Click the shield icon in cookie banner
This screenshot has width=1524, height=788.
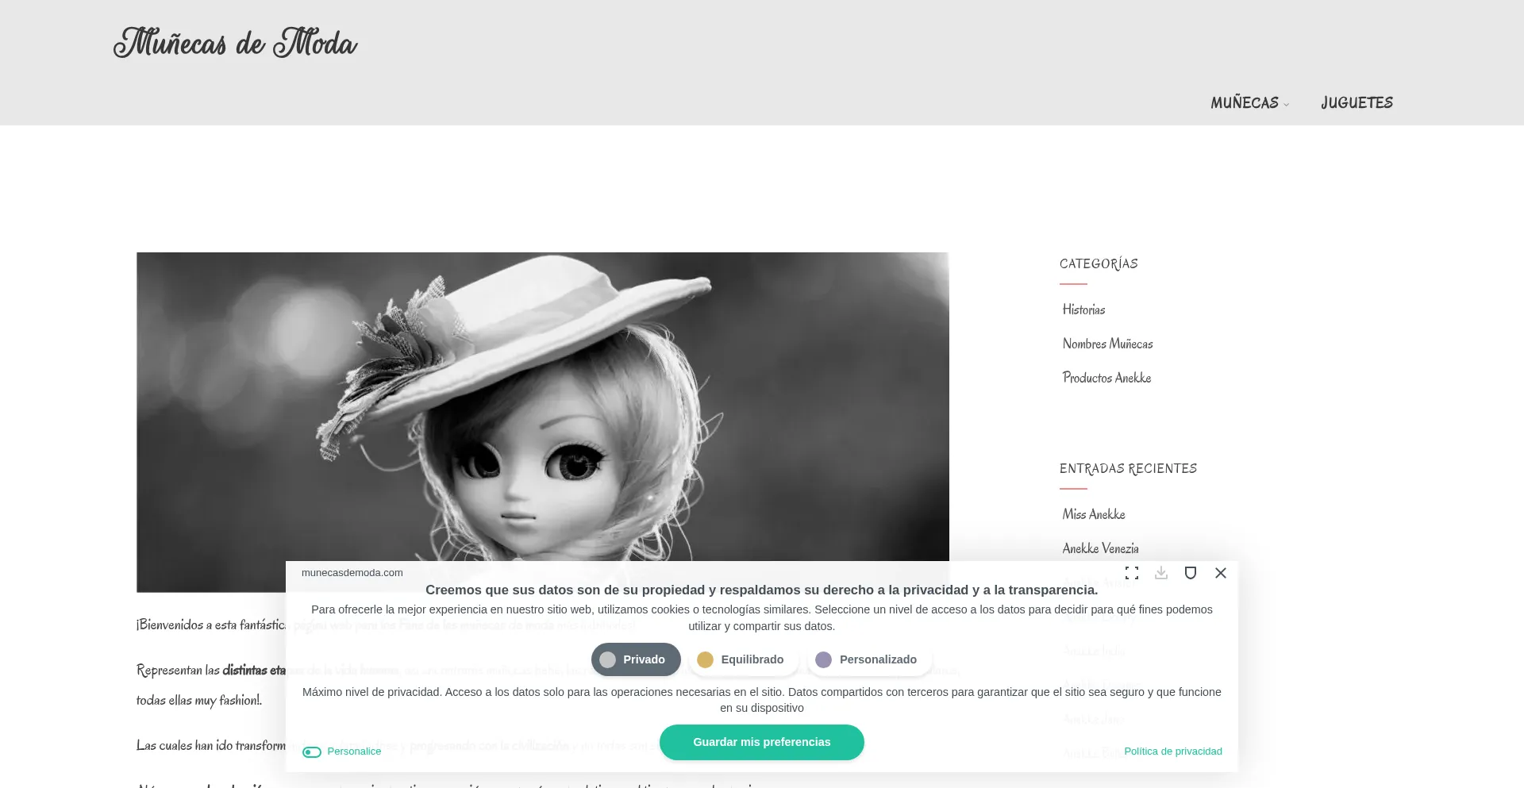[1191, 573]
